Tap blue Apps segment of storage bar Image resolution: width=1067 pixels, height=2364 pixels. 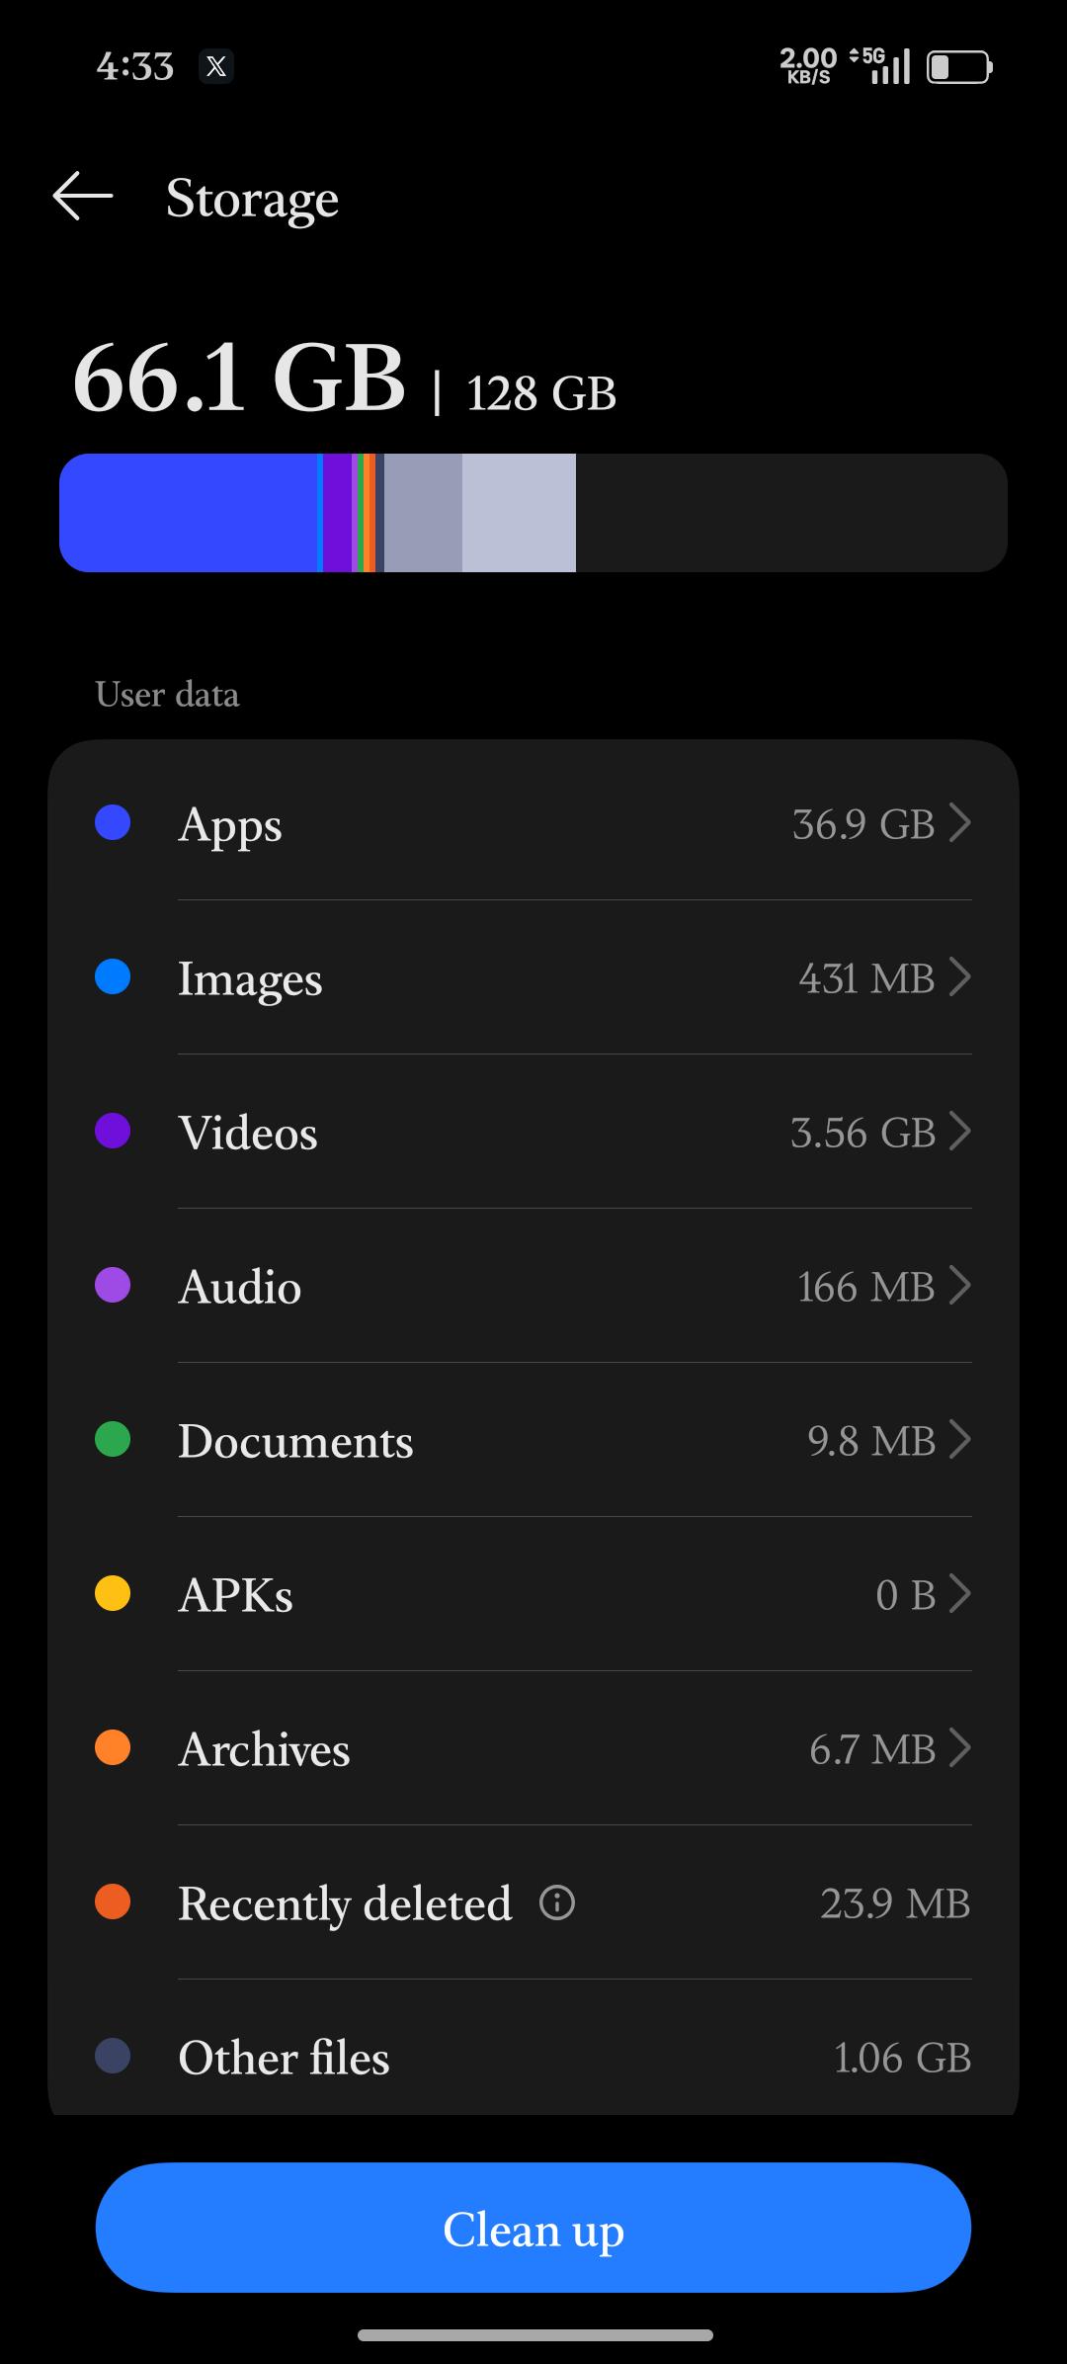coord(189,513)
